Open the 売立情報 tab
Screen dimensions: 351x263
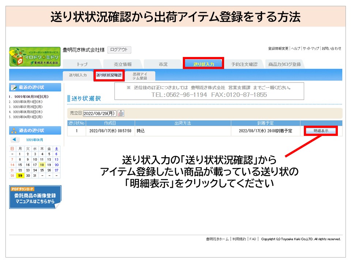122,64
